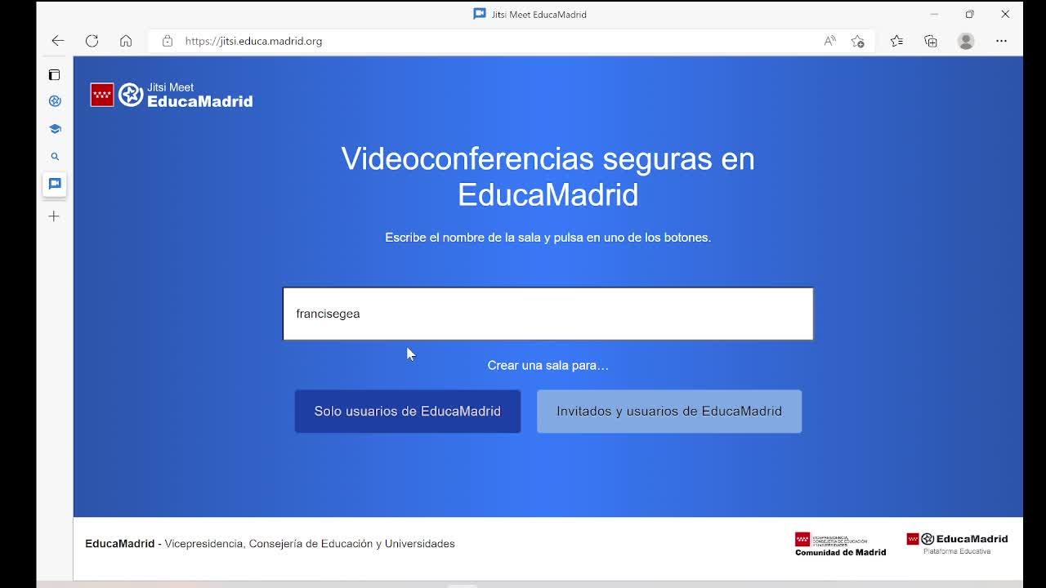Minimize the browser window
The image size is (1046, 588).
coord(934,14)
